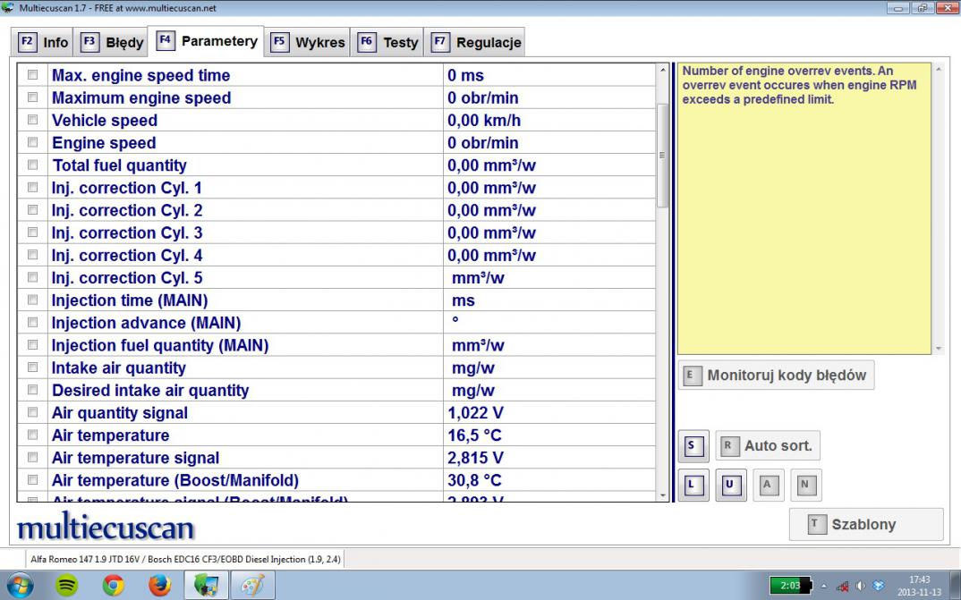Click the S button beside Auto sort.
This screenshot has height=600, width=961.
pos(691,445)
